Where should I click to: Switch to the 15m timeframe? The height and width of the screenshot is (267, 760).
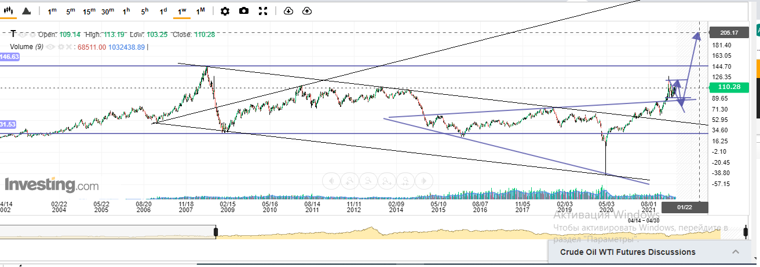point(89,11)
